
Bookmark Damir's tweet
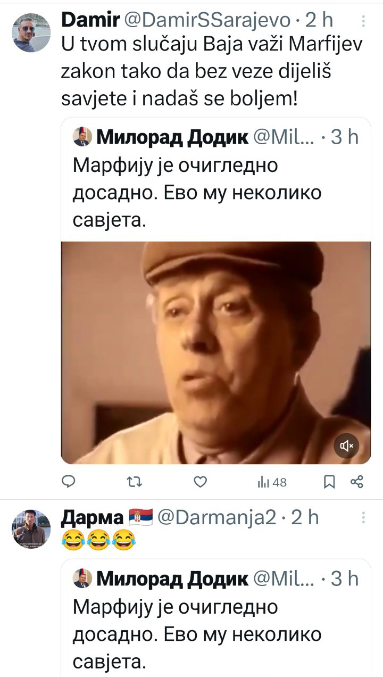(329, 482)
